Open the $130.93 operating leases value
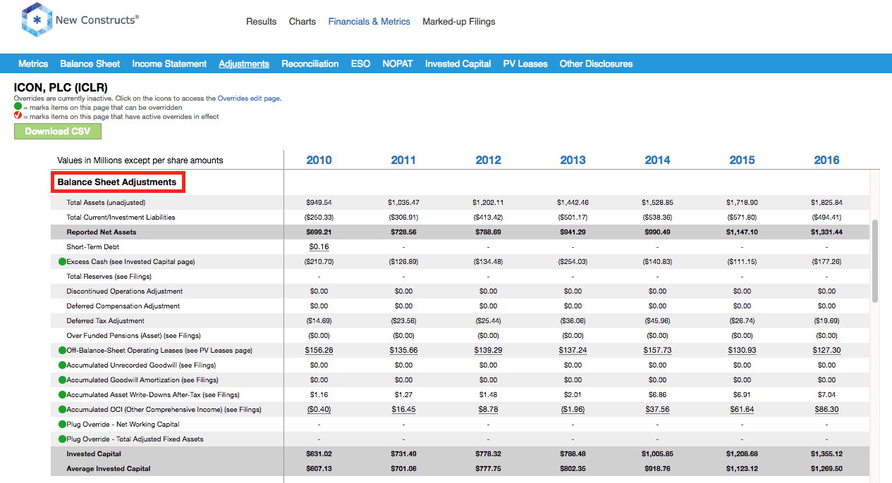892x483 pixels. pyautogui.click(x=742, y=350)
